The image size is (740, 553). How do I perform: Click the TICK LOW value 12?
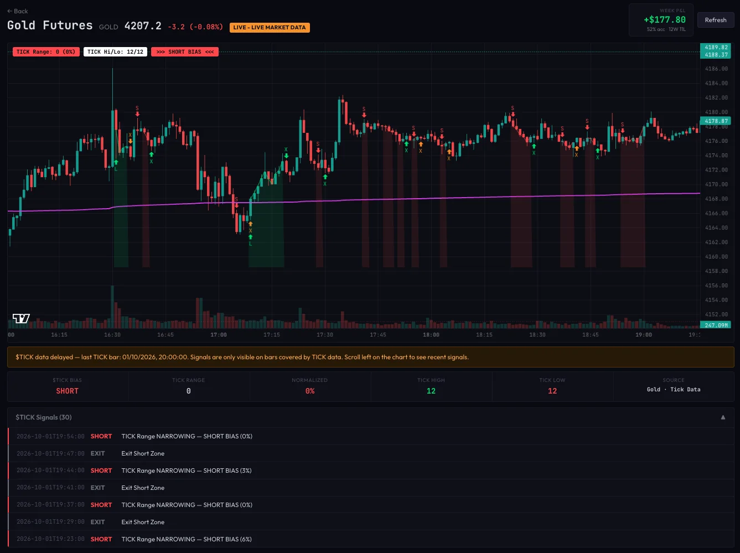tap(552, 391)
